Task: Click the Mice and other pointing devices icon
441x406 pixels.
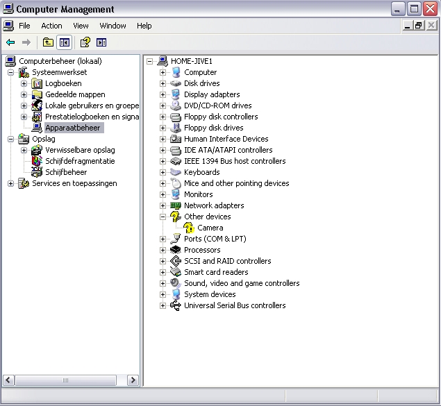Action: tap(176, 183)
